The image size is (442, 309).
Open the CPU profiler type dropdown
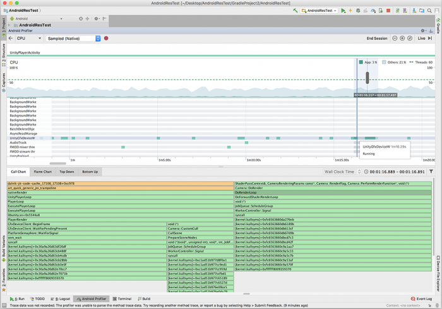[x=29, y=38]
